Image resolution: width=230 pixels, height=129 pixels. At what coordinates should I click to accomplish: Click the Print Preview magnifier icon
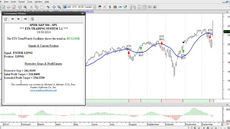pos(25,7)
